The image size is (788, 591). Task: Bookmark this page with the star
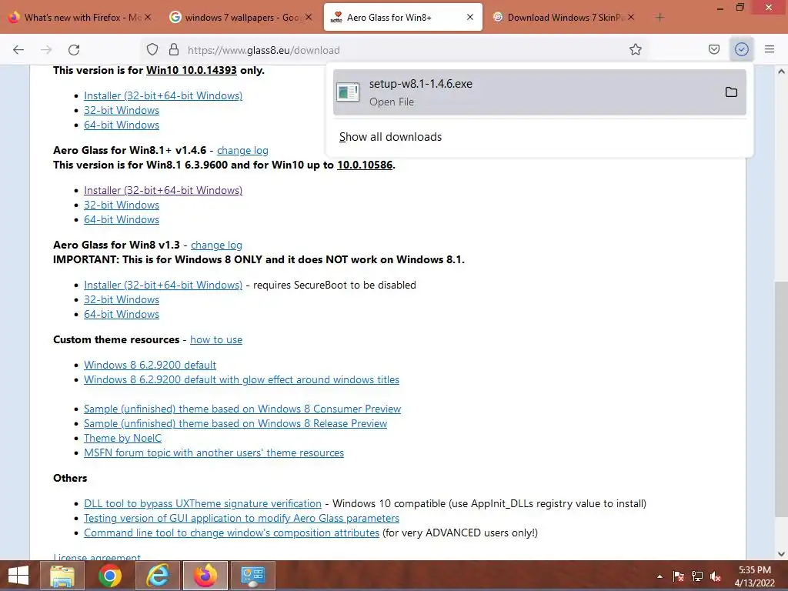tap(635, 49)
